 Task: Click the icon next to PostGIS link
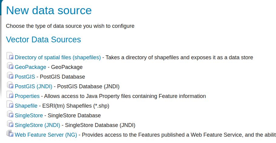pyautogui.click(x=10, y=76)
